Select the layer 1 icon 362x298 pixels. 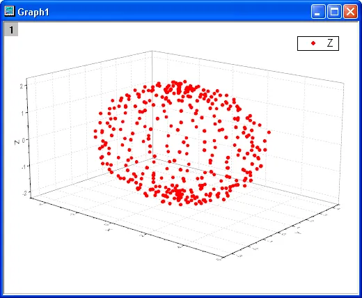click(x=11, y=30)
